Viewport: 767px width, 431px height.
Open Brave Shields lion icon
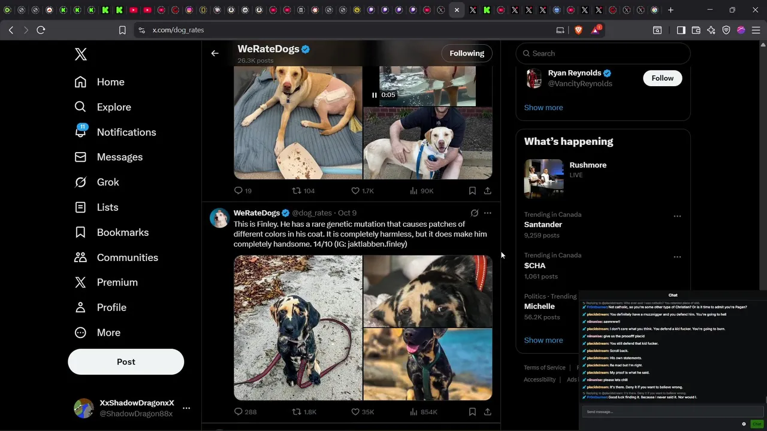click(578, 30)
